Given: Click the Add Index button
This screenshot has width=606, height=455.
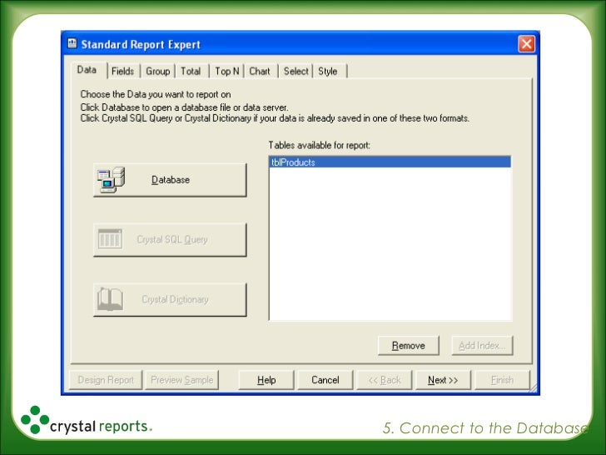Looking at the screenshot, I should click(x=482, y=346).
